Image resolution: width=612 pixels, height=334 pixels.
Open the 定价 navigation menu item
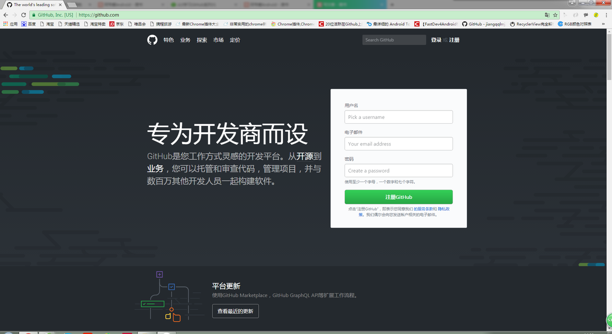[235, 40]
